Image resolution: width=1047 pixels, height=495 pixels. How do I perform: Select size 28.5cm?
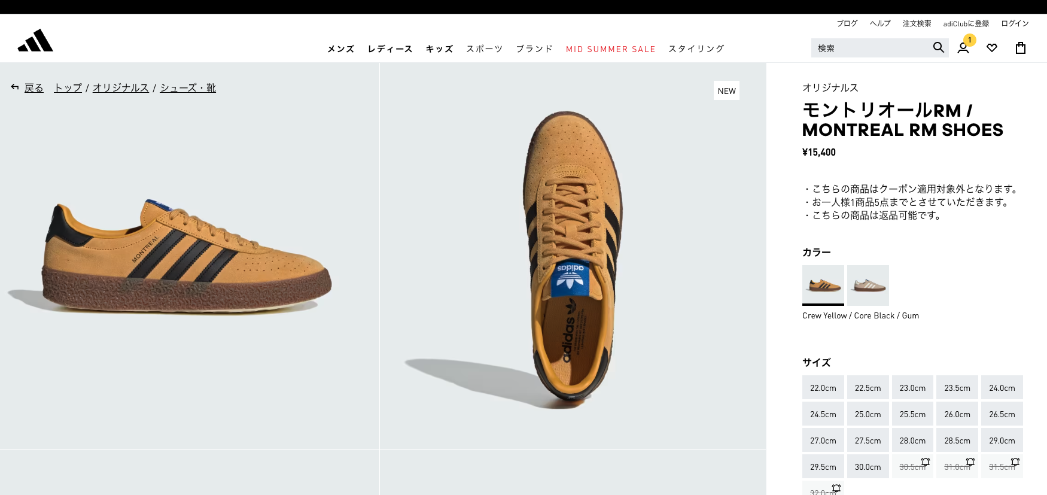click(957, 441)
